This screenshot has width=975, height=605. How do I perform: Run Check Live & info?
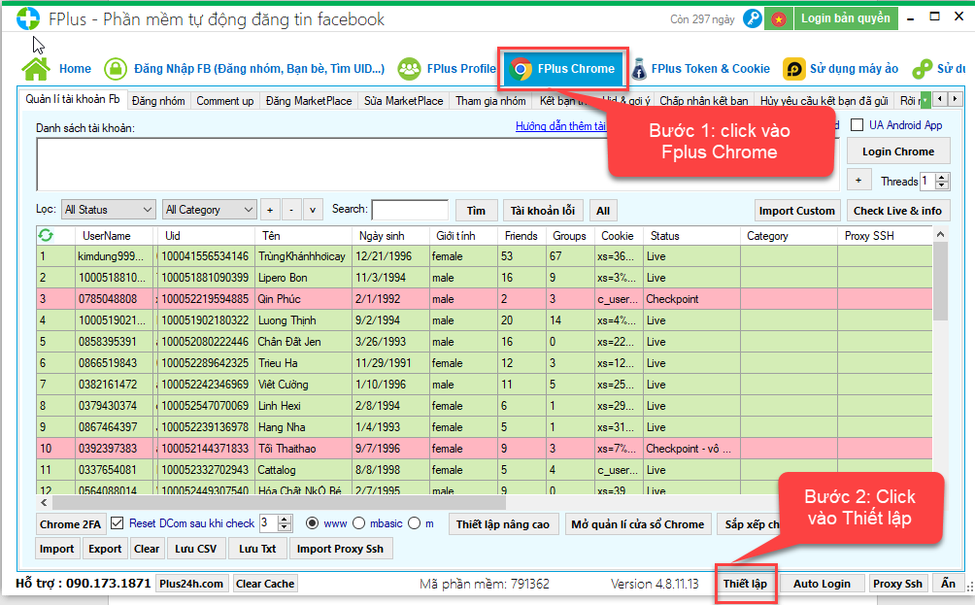pyautogui.click(x=897, y=211)
